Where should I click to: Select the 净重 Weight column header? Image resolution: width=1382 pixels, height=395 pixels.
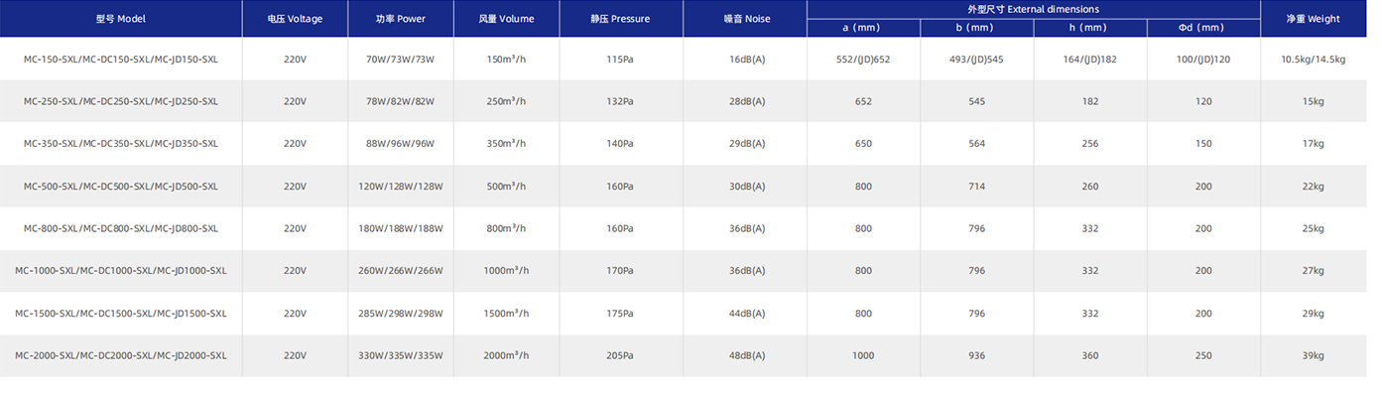point(1314,19)
